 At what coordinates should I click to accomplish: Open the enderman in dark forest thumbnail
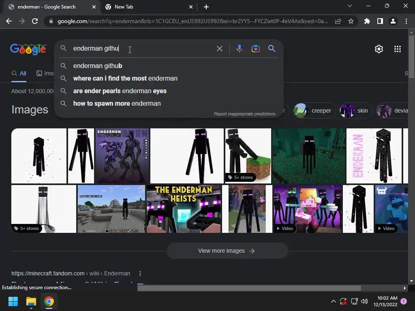(309, 156)
